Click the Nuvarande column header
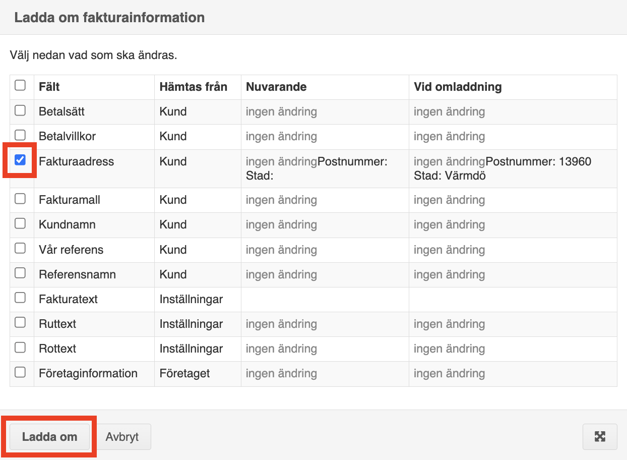The width and height of the screenshot is (627, 460). 276,87
